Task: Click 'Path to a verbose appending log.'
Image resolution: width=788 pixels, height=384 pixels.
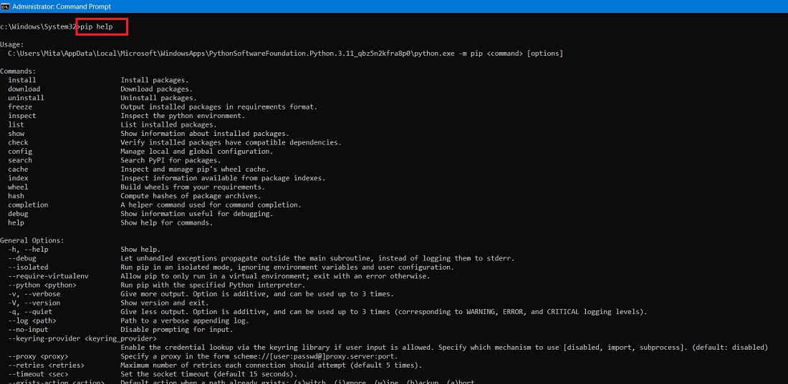Action: (x=185, y=321)
